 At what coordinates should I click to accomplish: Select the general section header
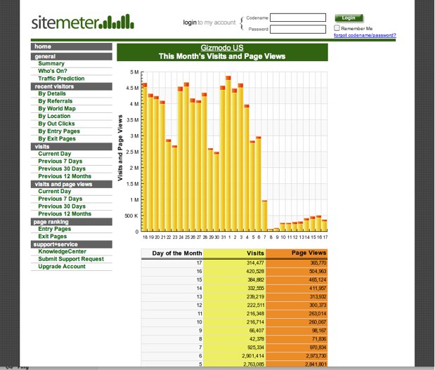pos(72,56)
